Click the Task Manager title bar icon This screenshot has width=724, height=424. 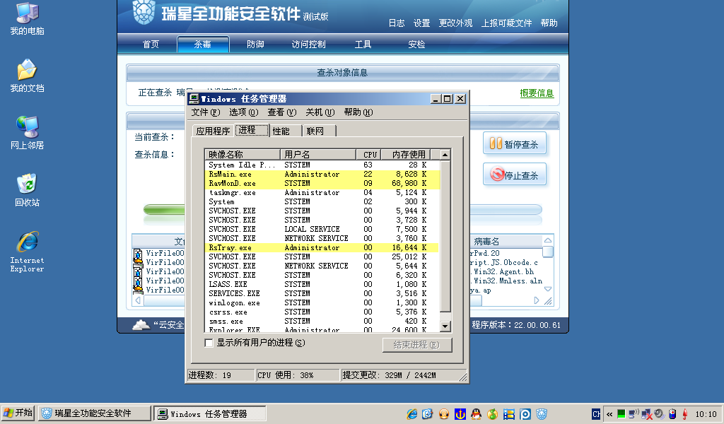pos(194,99)
